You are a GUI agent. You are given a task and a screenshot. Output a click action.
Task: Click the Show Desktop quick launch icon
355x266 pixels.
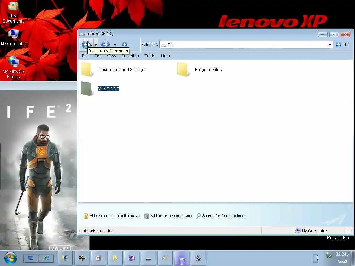click(31, 258)
